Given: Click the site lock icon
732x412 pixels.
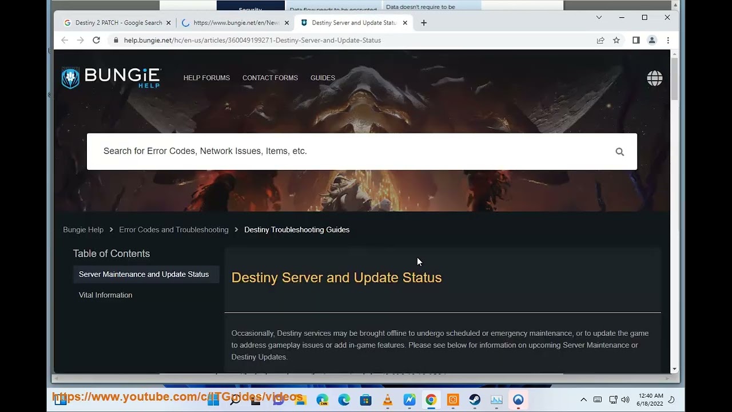Looking at the screenshot, I should coord(116,40).
